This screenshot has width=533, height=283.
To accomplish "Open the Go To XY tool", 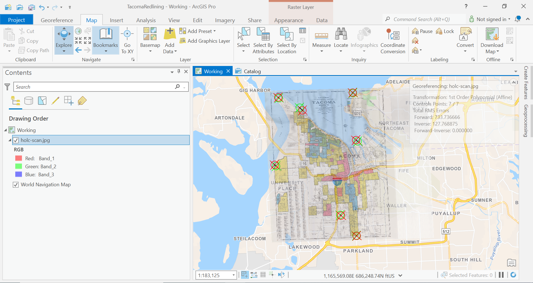I will click(127, 40).
